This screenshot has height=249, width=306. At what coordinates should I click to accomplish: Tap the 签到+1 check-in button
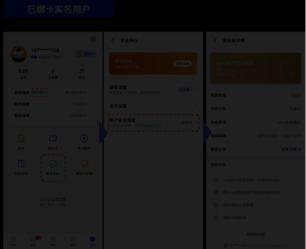86,54
